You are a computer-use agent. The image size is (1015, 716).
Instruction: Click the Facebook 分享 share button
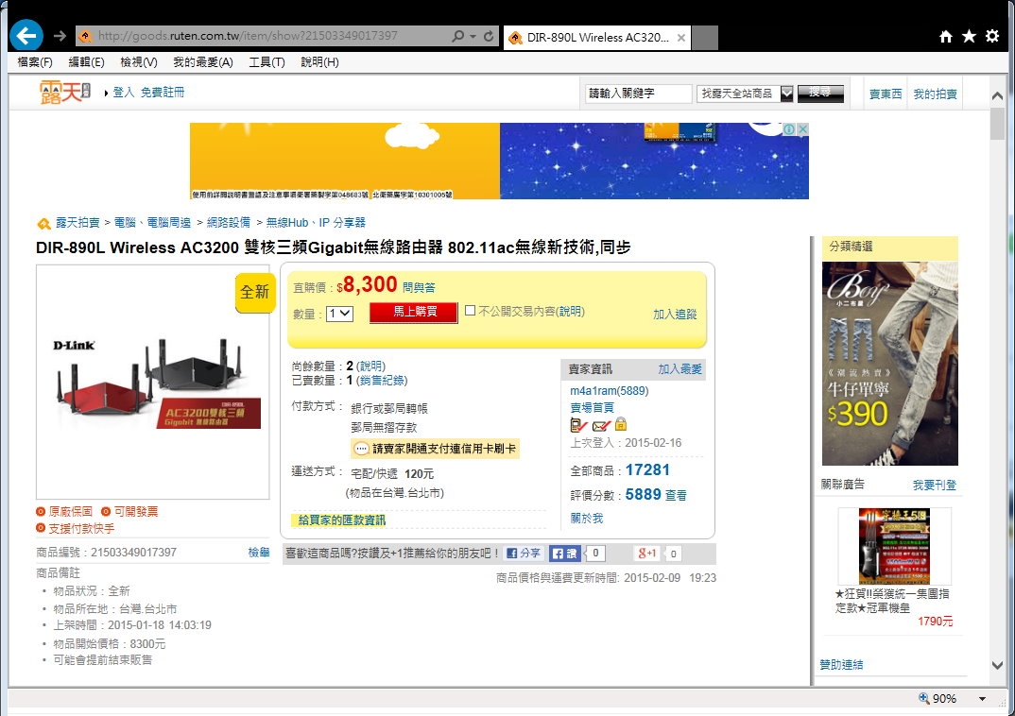click(523, 554)
